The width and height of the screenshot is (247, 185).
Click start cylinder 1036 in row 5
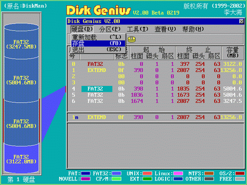pyautogui.click(x=137, y=95)
